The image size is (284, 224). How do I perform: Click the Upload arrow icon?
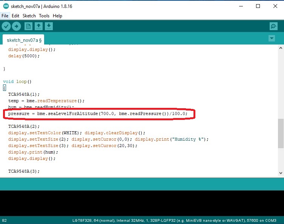[x=16, y=26]
